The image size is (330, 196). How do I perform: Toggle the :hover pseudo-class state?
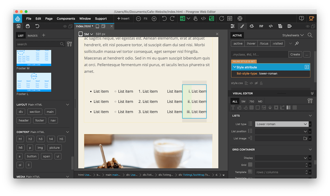click(x=251, y=43)
